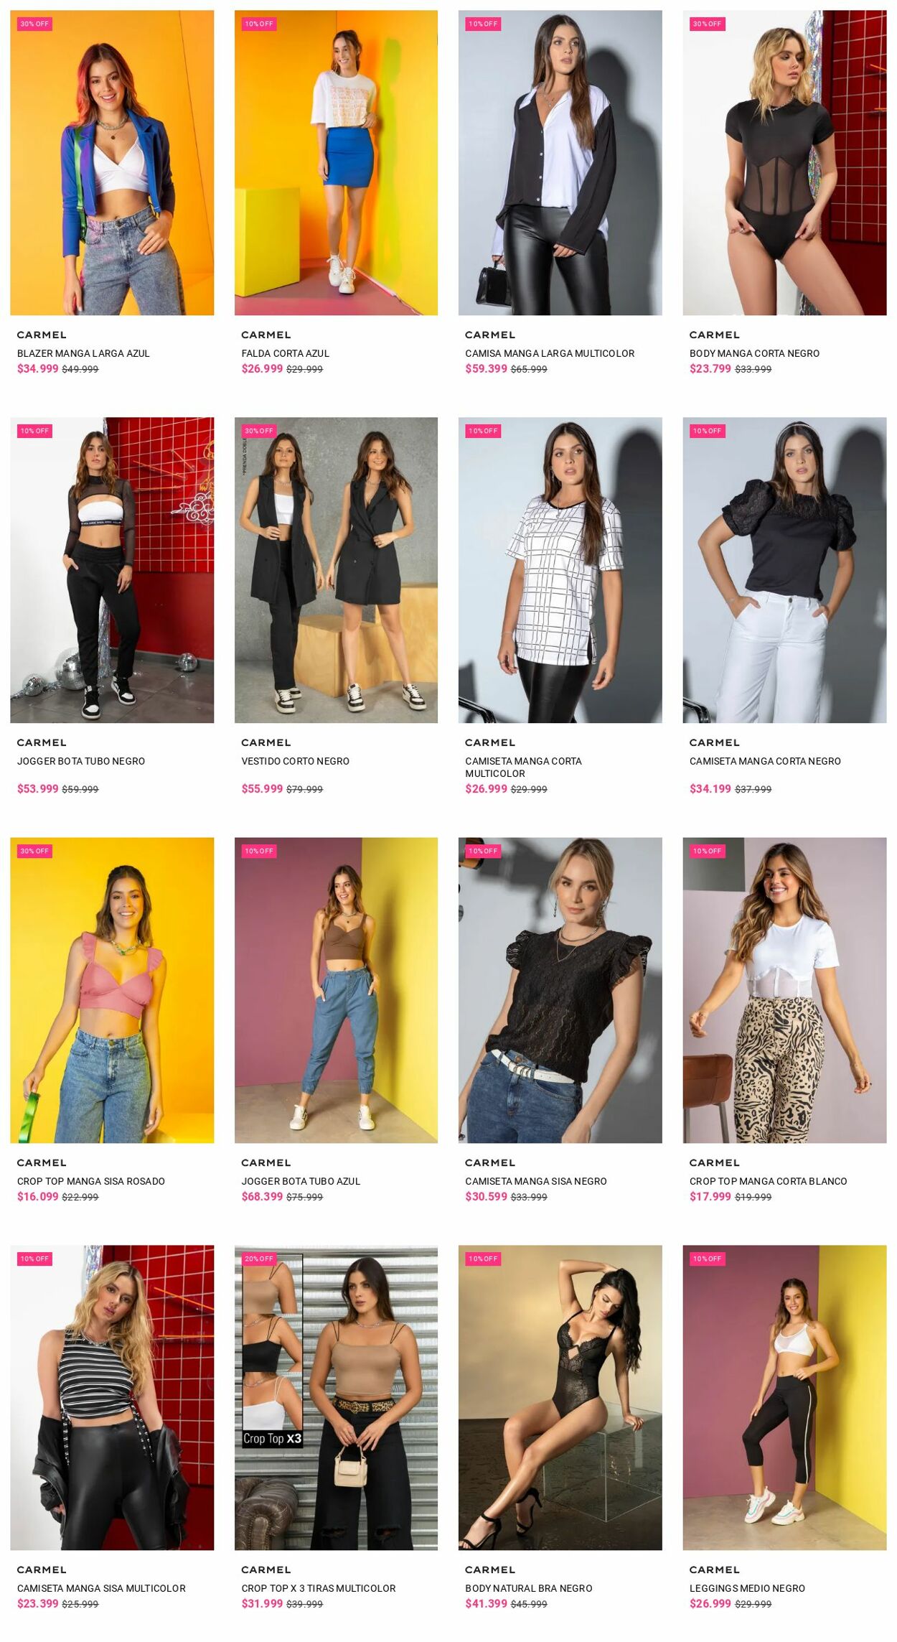The width and height of the screenshot is (897, 1642).
Task: Open the Crop Top Manga Sisa Rosado photo
Action: pyautogui.click(x=112, y=990)
